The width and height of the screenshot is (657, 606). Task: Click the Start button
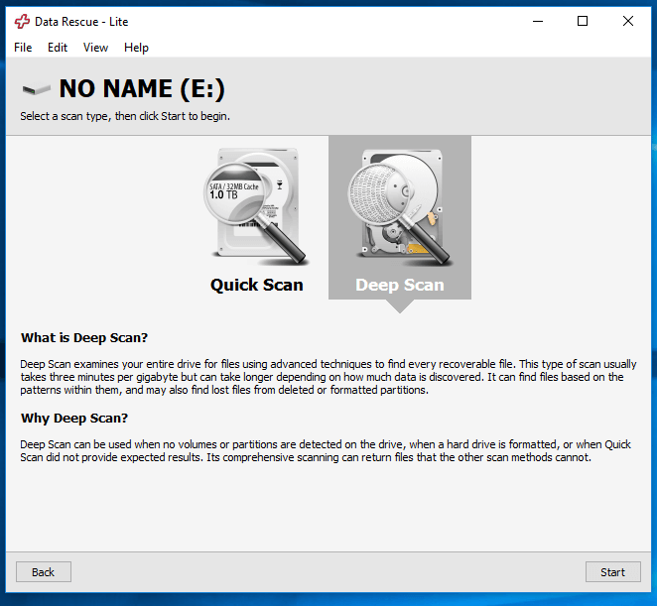click(x=612, y=572)
